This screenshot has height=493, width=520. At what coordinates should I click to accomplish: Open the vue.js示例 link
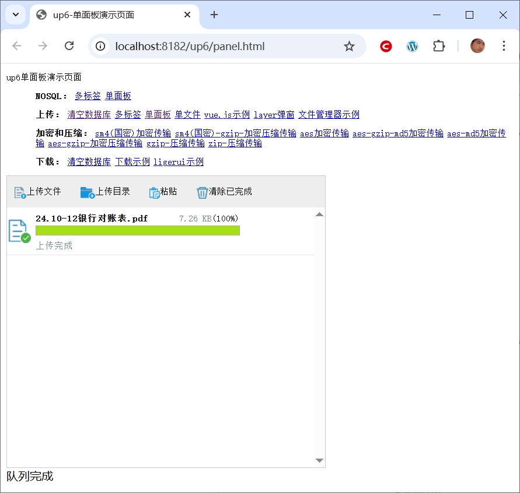[226, 115]
